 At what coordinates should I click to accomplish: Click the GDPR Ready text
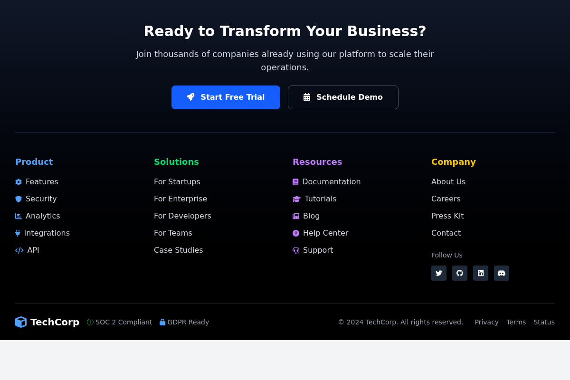(x=188, y=322)
